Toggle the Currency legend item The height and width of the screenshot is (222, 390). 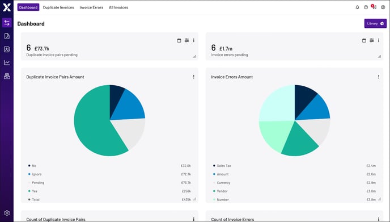222,183
